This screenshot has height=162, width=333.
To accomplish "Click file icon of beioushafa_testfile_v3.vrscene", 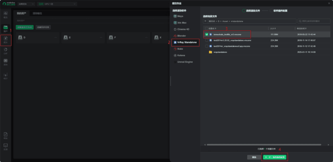I will 211,34.
